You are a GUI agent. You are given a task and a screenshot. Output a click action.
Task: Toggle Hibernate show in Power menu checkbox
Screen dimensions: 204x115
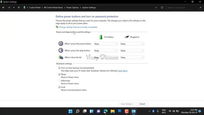click(x=59, y=81)
